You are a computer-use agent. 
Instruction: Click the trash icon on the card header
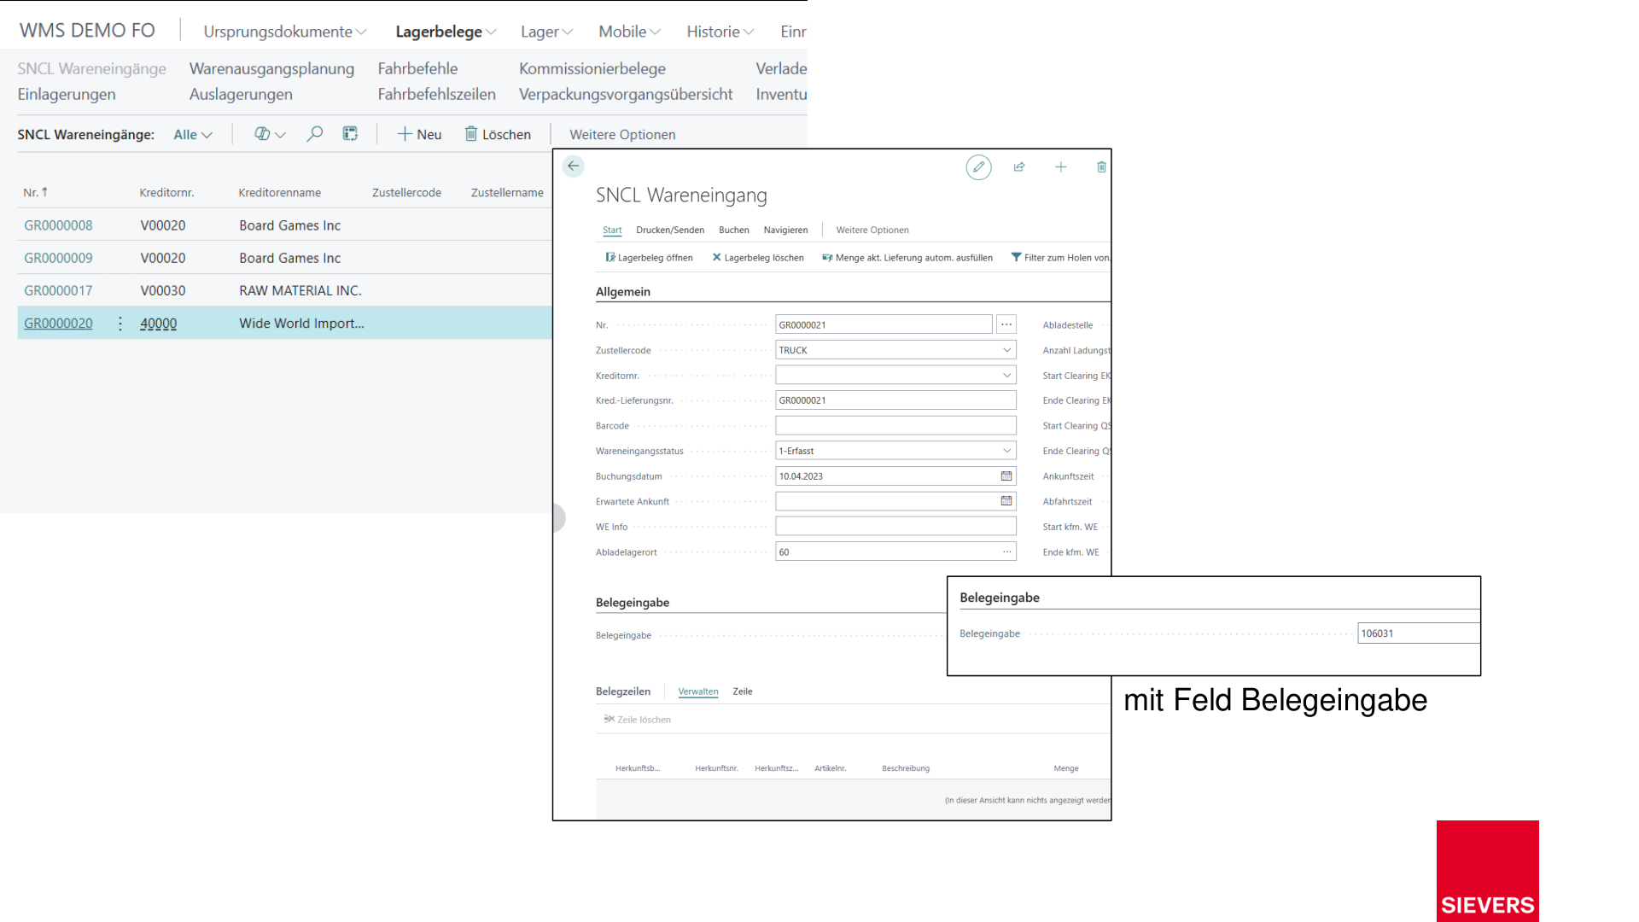point(1101,167)
